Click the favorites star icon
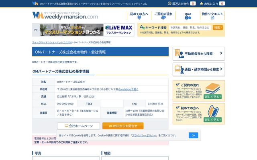The image size is (257, 160). point(201,4)
